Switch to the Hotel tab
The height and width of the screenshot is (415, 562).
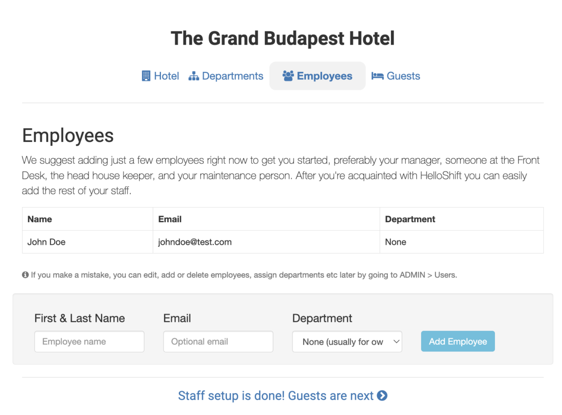pyautogui.click(x=160, y=76)
